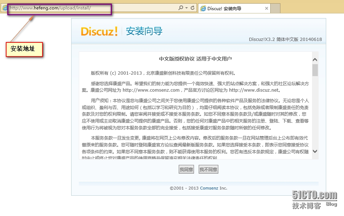Click the IE page icon left of URL
This screenshot has width=344, height=216.
coord(5,8)
